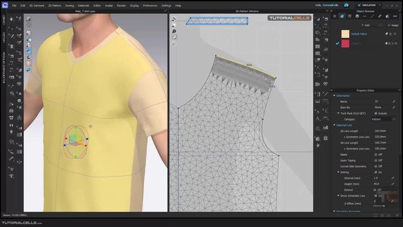Viewport: 403px width, 227px height.
Task: Collapse the Tech Pack (CLO-SET) group
Action: click(338, 113)
